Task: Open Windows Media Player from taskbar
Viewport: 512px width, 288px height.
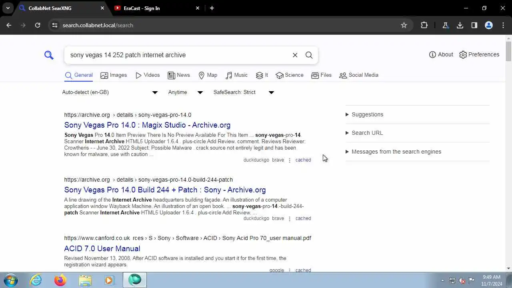Action: click(109, 280)
